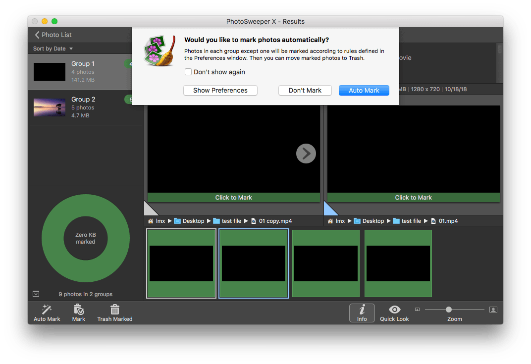Screen dimensions: 531x364
Task: Click the Zoom slider handle
Action: click(x=449, y=310)
